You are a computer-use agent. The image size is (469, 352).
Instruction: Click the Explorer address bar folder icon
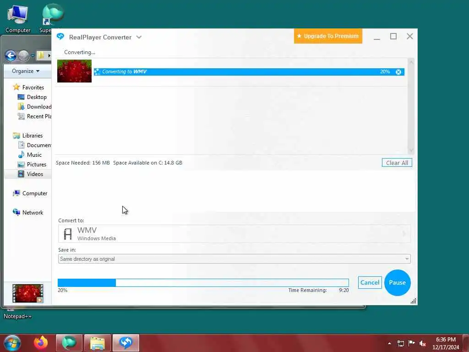[41, 55]
